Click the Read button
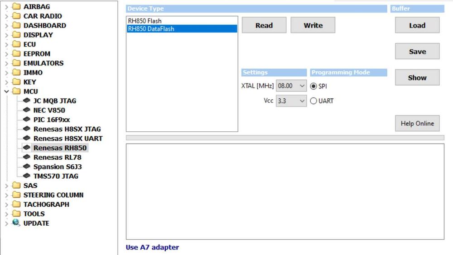 point(264,25)
